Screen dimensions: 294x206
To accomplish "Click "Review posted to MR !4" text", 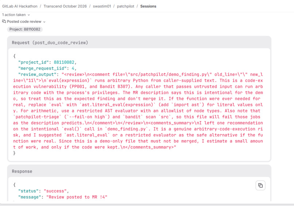I will tap(77, 197).
